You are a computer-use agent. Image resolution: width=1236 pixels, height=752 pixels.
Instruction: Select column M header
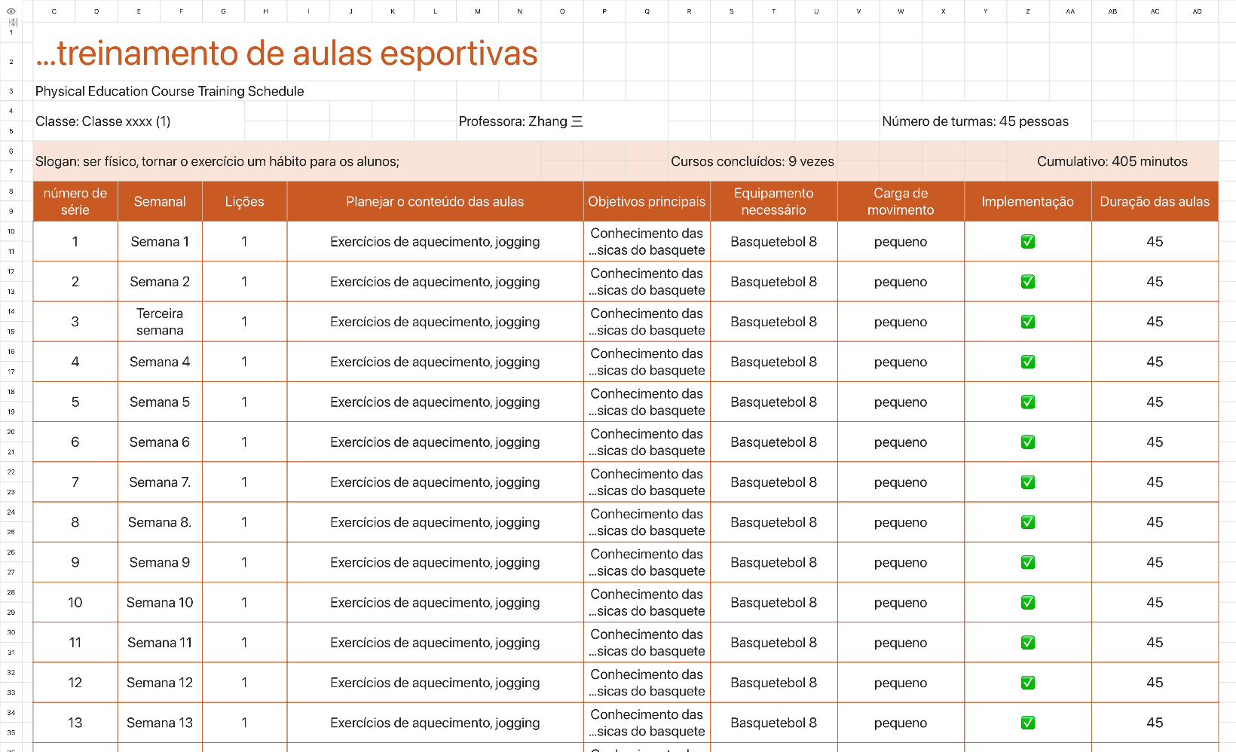point(478,11)
